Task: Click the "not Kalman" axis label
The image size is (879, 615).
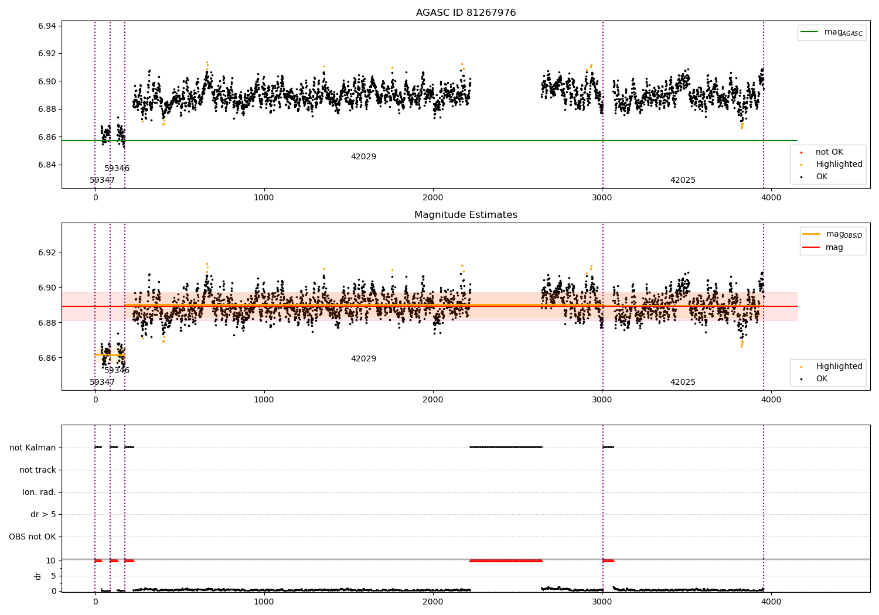Action: [33, 447]
